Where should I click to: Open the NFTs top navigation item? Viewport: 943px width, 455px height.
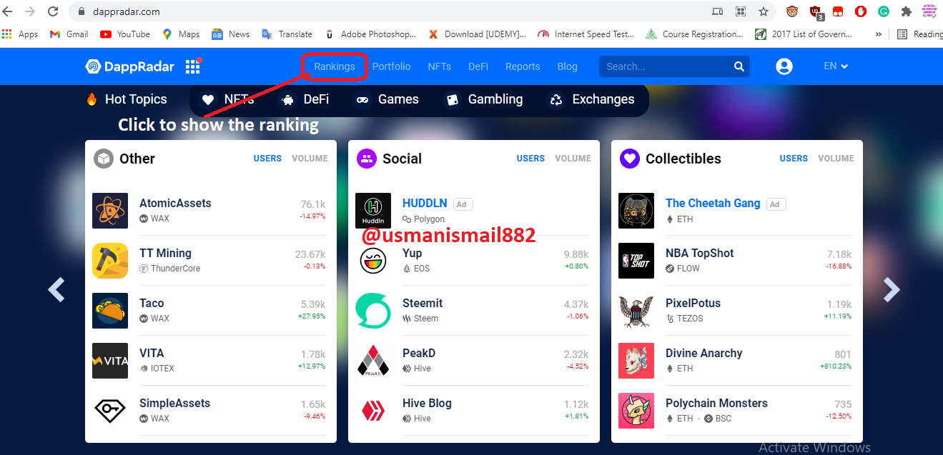coord(440,66)
